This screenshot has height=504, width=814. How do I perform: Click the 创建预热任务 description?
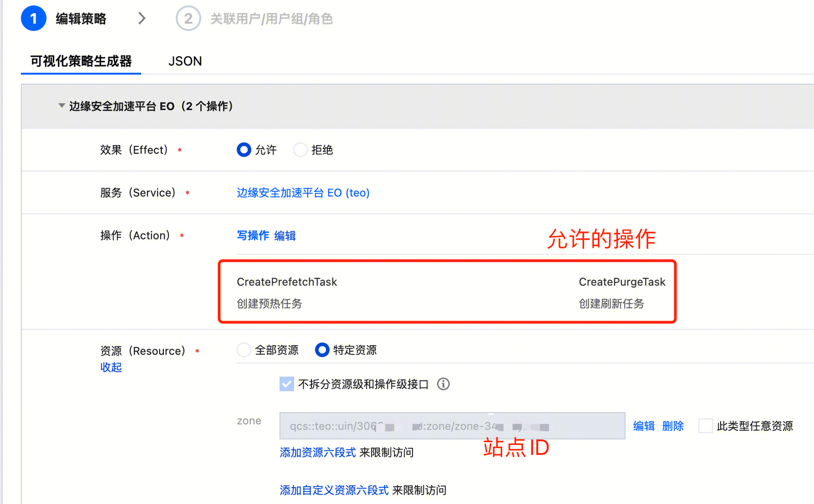[x=269, y=303]
